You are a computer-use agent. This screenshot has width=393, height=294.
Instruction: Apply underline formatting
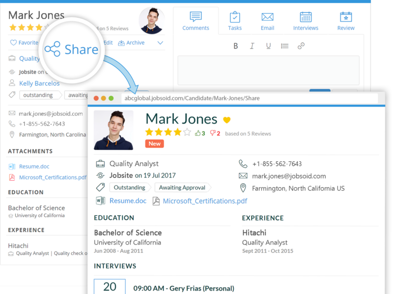pyautogui.click(x=268, y=46)
